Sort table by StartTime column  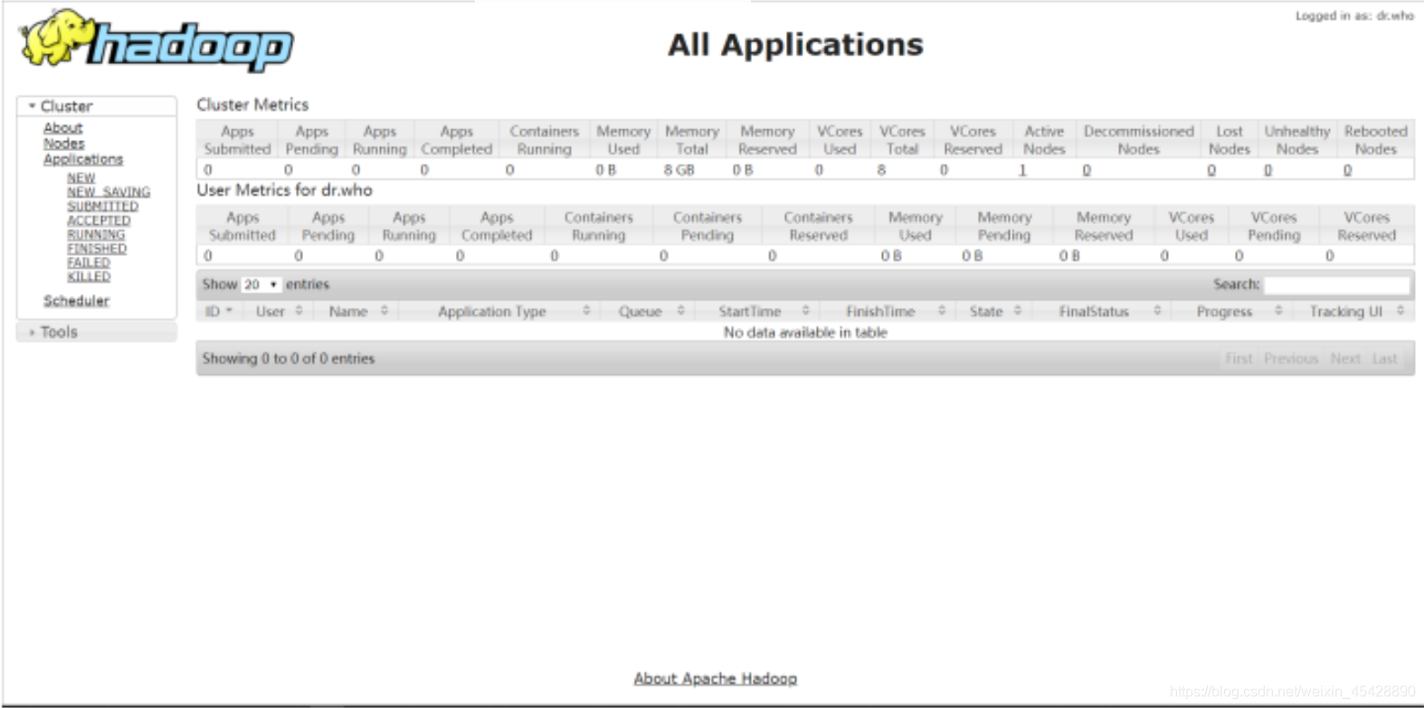click(x=757, y=311)
